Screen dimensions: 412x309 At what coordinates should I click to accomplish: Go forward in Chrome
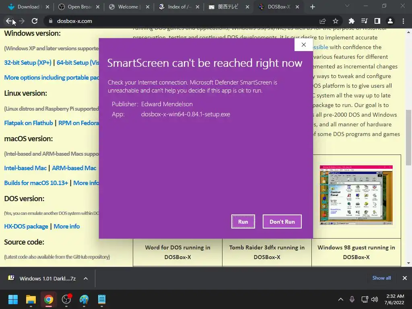point(22,21)
